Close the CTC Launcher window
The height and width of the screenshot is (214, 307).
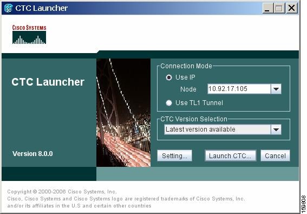(x=292, y=9)
